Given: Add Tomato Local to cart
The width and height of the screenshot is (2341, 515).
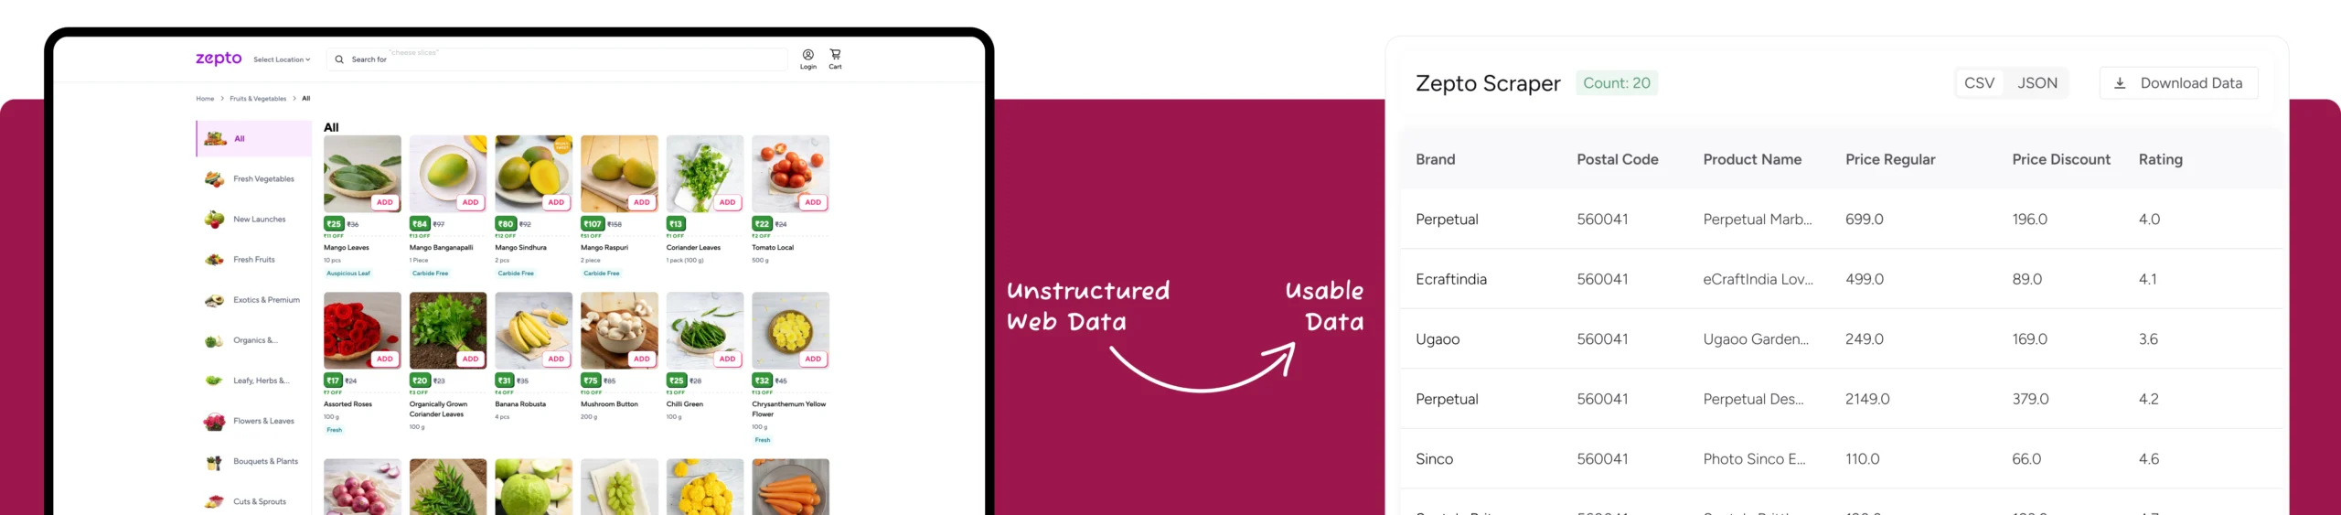Looking at the screenshot, I should pyautogui.click(x=812, y=202).
